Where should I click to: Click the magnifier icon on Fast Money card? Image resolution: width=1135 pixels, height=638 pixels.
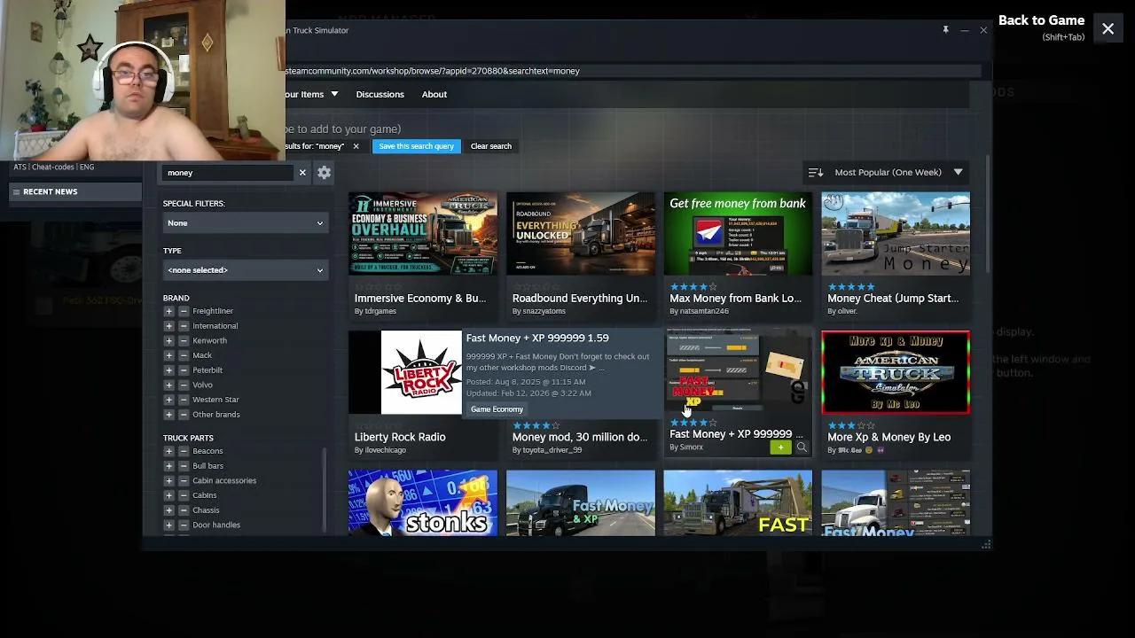[x=802, y=447]
